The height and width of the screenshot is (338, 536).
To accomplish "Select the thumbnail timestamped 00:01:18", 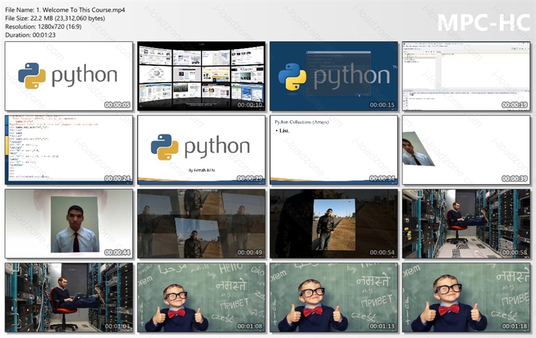I will coord(466,298).
